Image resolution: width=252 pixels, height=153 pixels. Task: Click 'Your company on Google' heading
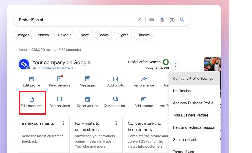click(x=61, y=62)
